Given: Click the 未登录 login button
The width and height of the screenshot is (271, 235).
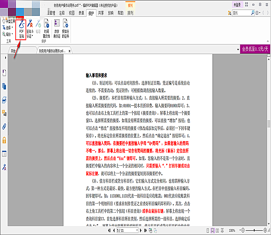Looking at the screenshot, I should coord(237,5).
